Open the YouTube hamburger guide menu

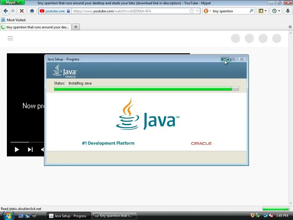point(10,38)
